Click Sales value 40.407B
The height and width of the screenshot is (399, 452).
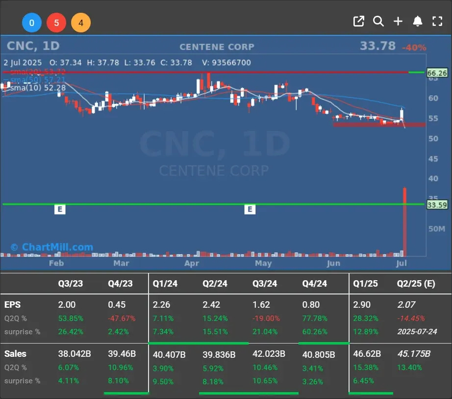click(x=169, y=354)
